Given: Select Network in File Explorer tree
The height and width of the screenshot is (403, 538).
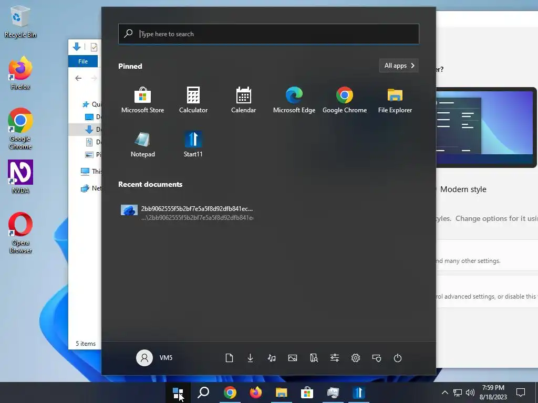Looking at the screenshot, I should pos(91,188).
